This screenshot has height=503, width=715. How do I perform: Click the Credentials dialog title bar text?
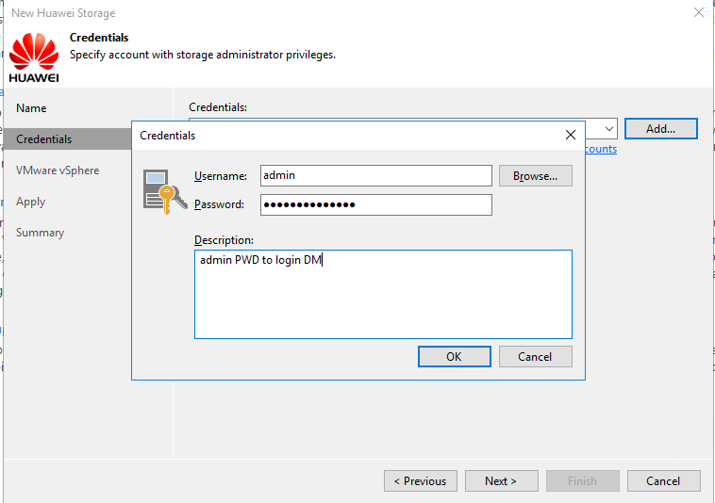tap(167, 136)
